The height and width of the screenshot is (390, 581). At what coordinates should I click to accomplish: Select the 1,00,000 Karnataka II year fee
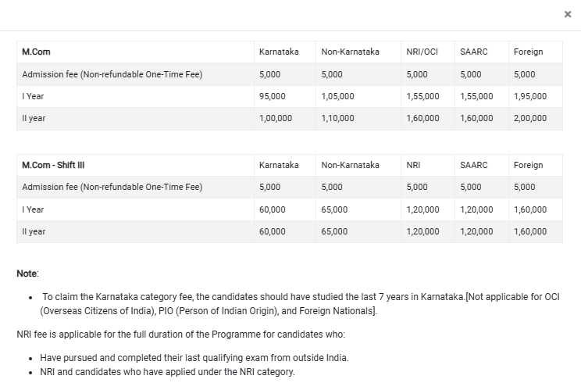click(x=276, y=118)
